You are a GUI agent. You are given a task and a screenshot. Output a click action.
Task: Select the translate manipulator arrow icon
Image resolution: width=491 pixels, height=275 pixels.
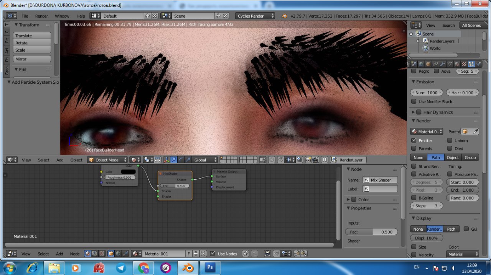pos(173,160)
